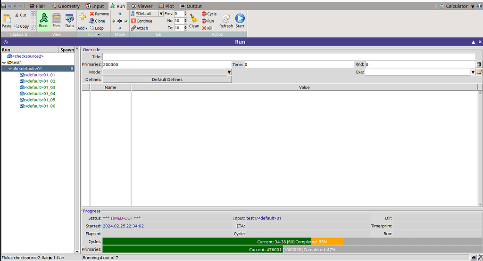Click the Paste clipboard icon
This screenshot has width=483, height=261.
pos(7,18)
